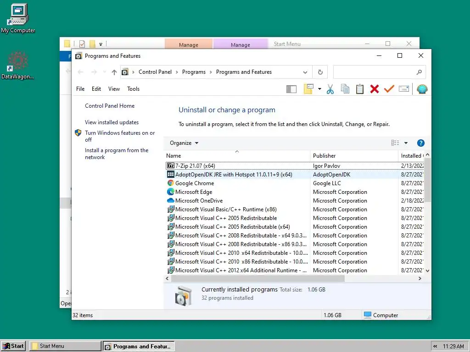Click Turn Windows features on or off
The height and width of the screenshot is (352, 470).
point(120,136)
